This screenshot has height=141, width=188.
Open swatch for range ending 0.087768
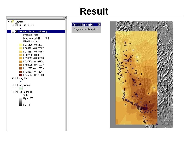coord(21,52)
